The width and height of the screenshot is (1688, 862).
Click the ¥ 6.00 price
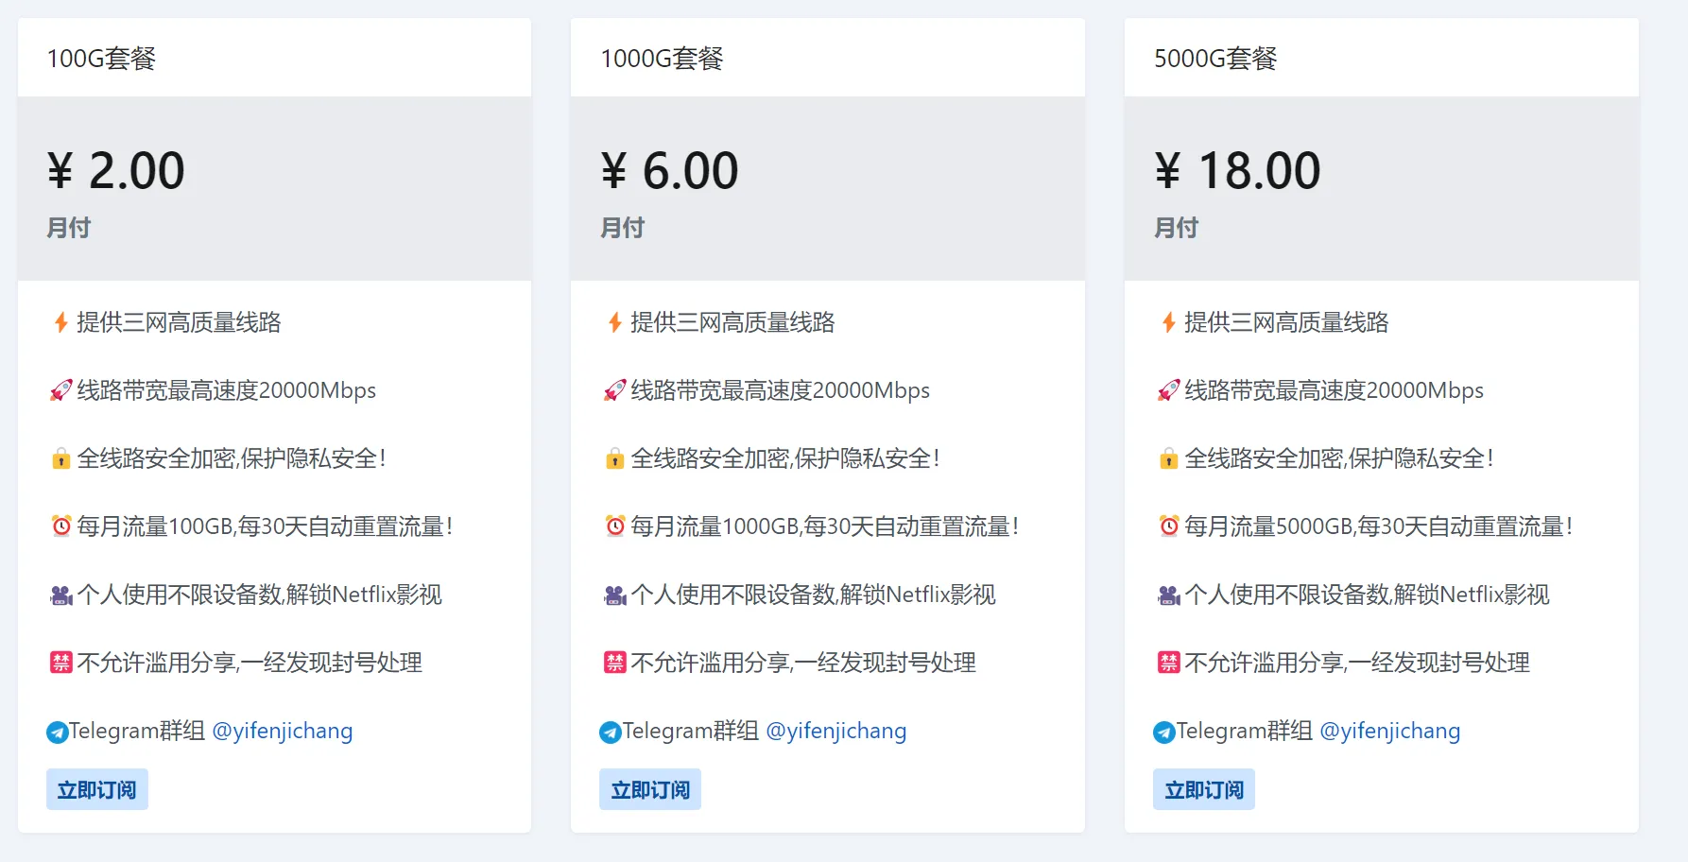pos(669,171)
